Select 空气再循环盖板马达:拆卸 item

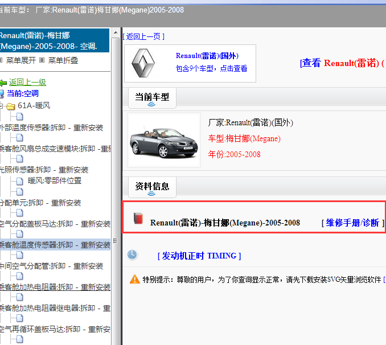[55, 329]
